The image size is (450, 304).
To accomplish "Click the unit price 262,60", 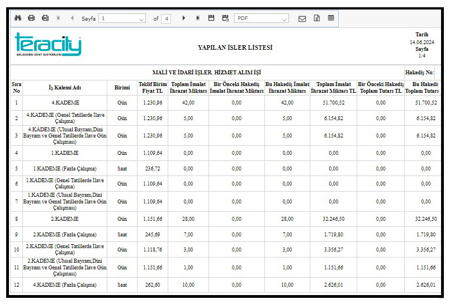I will point(153,285).
